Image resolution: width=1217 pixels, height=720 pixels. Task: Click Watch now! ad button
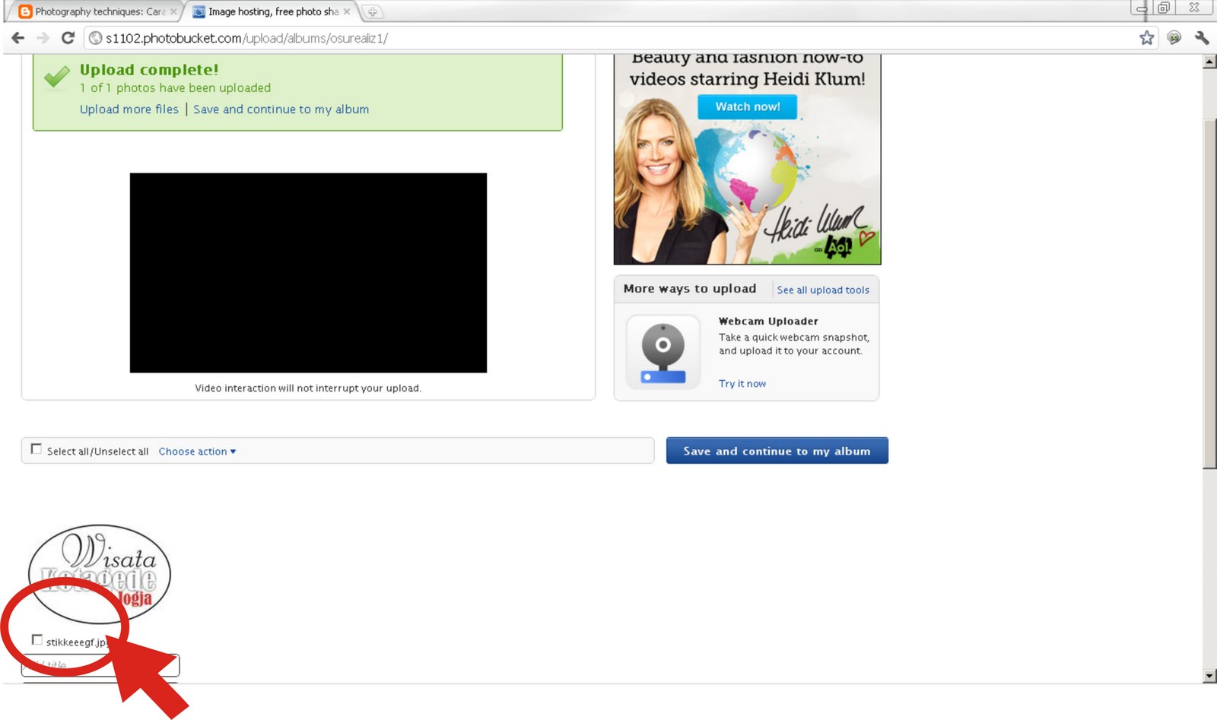[x=747, y=106]
